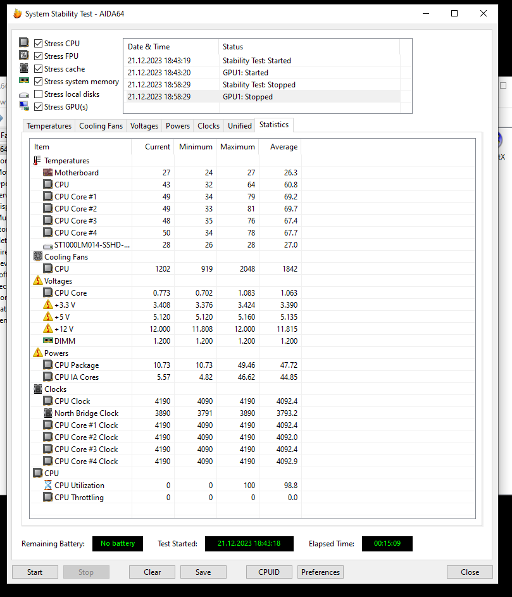Click the North Bridge Clock row icon
The image size is (512, 597).
click(x=48, y=413)
